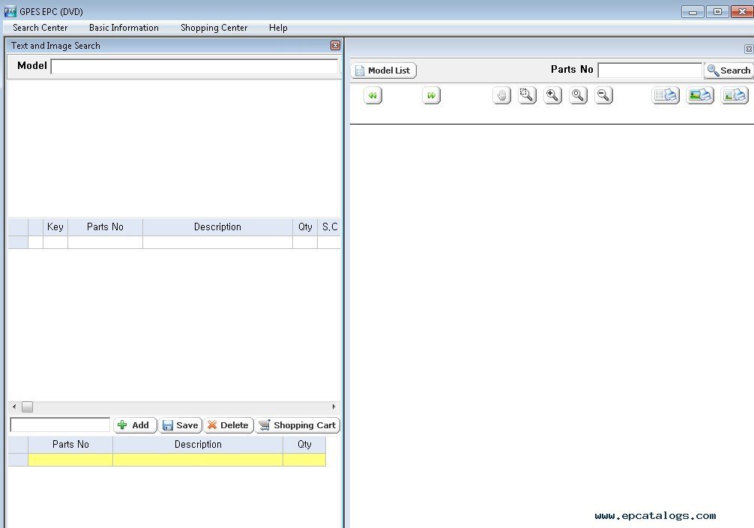Viewport: 754px width, 528px height.
Task: Click the horizontal scrollbar right arrow
Action: (x=334, y=406)
